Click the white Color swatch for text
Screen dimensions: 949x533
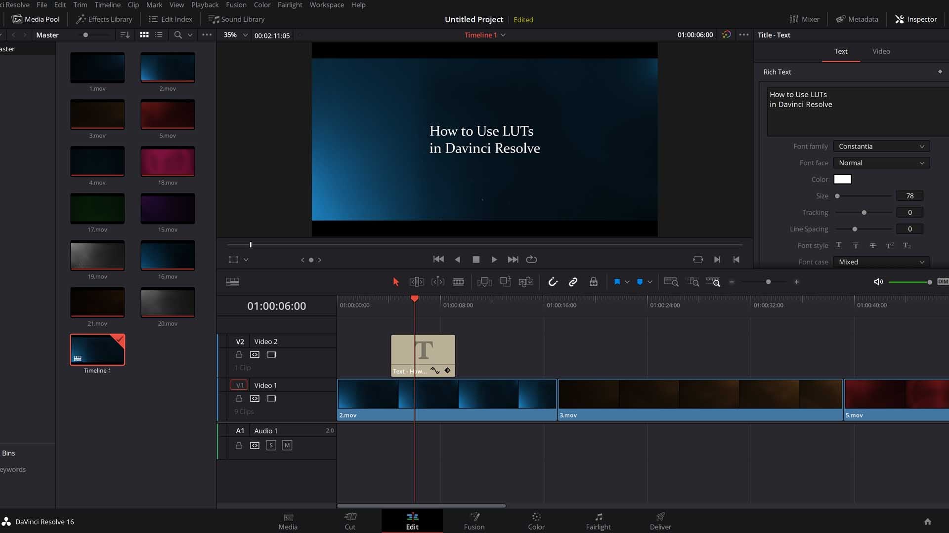[843, 179]
